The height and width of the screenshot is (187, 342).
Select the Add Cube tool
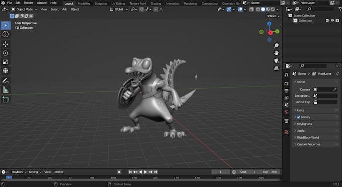(5, 100)
